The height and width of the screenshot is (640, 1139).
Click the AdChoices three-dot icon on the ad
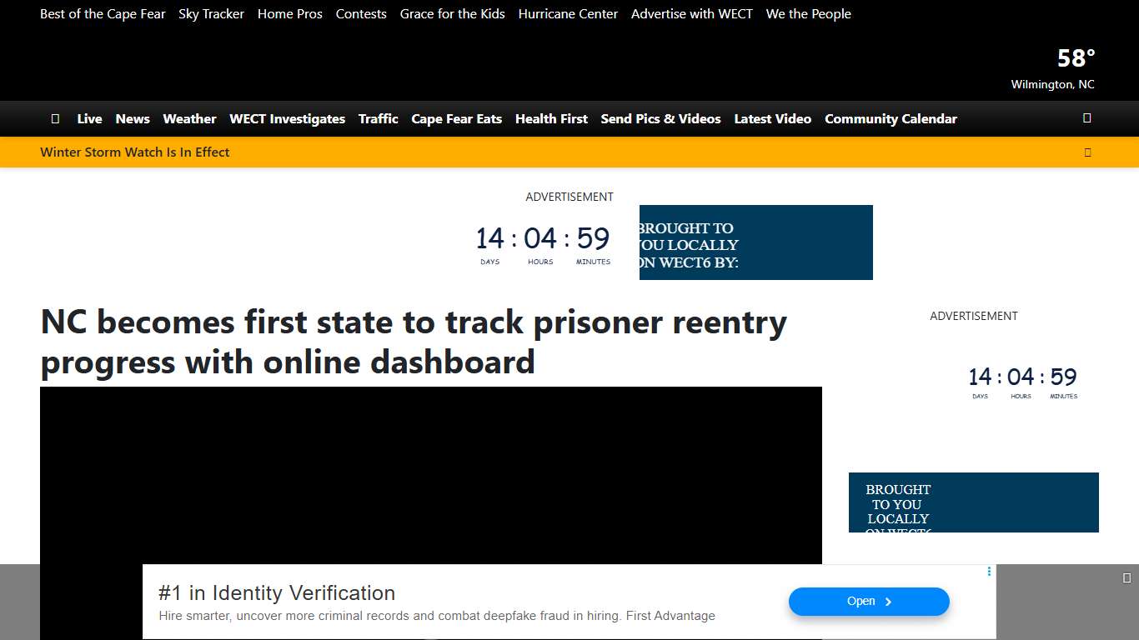click(989, 572)
